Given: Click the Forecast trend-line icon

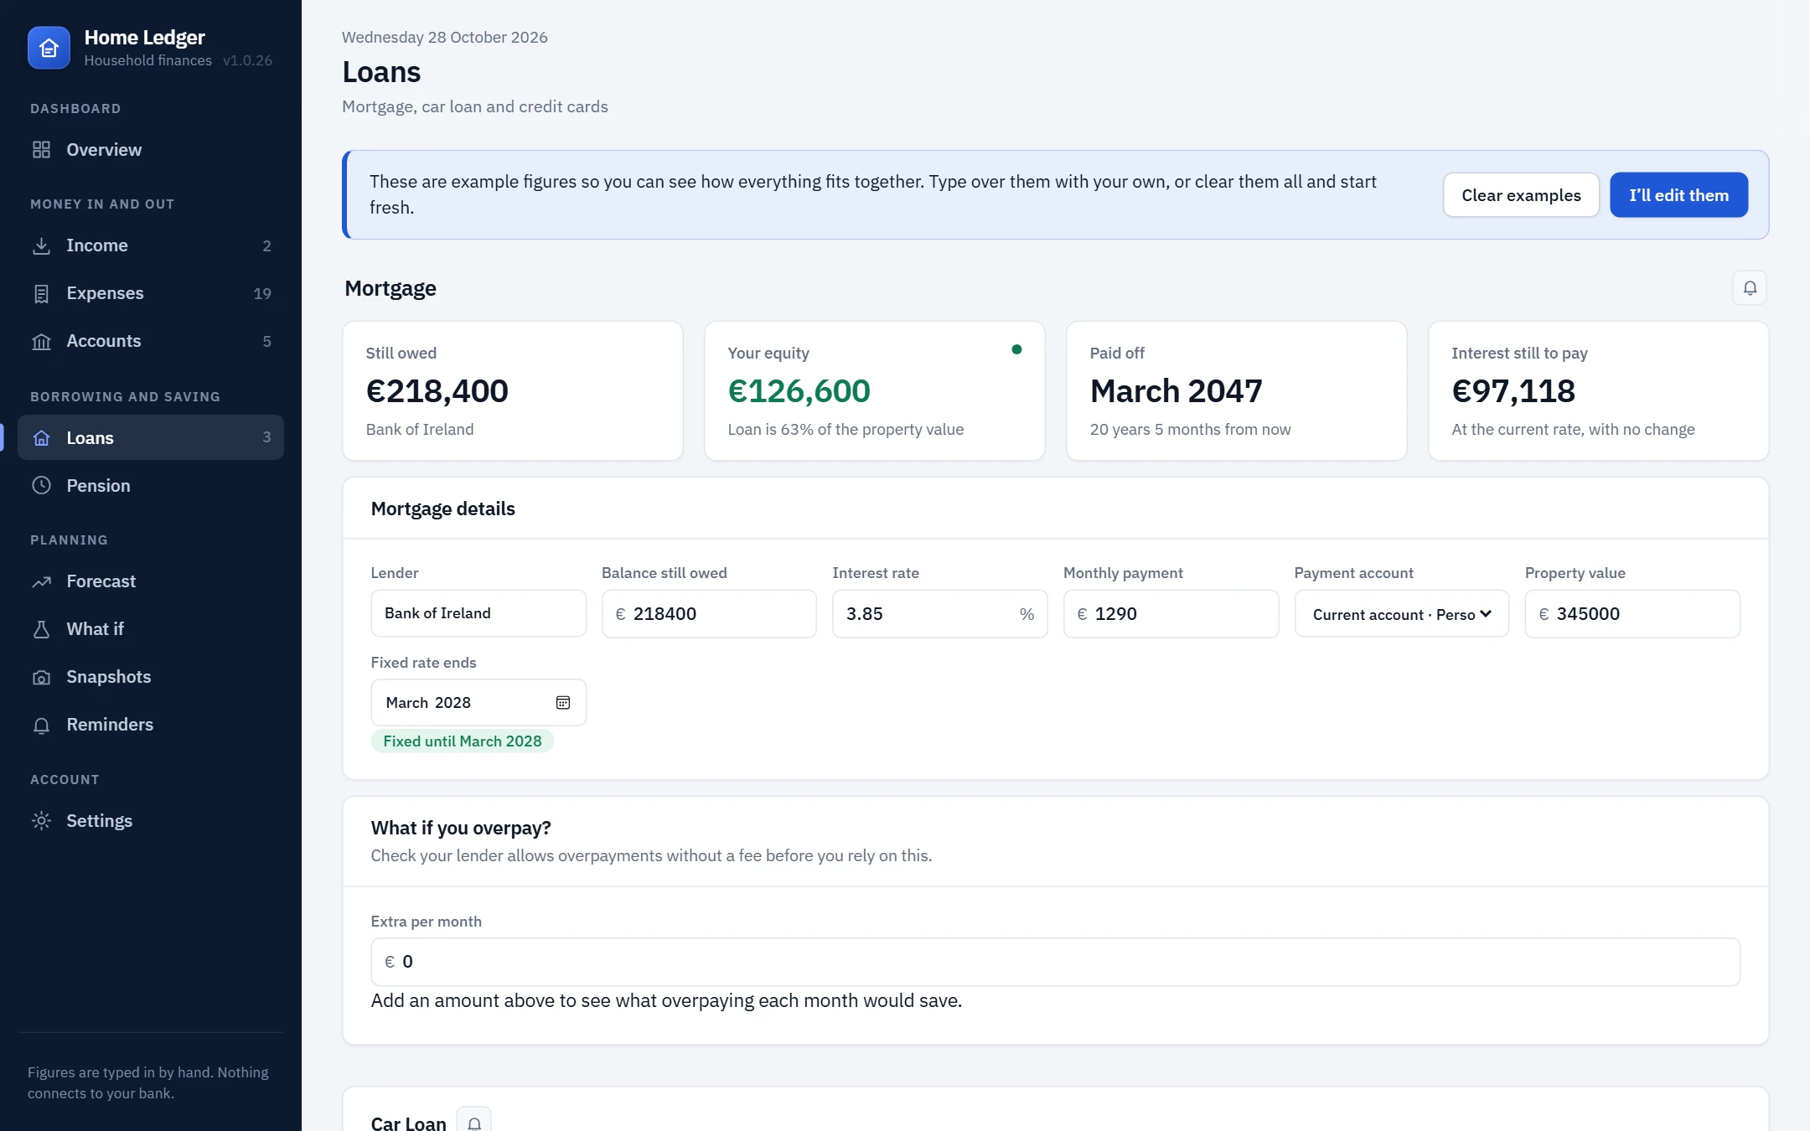Looking at the screenshot, I should click(41, 581).
